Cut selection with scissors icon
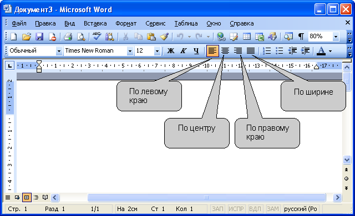Screen dimensions: 355x216 click(125, 37)
